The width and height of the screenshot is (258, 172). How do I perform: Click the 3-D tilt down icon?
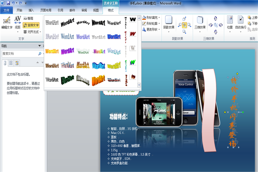tap(215, 31)
